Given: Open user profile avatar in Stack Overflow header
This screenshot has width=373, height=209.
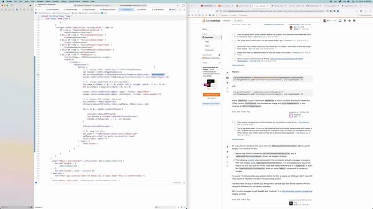Looking at the screenshot, I should click(x=325, y=21).
